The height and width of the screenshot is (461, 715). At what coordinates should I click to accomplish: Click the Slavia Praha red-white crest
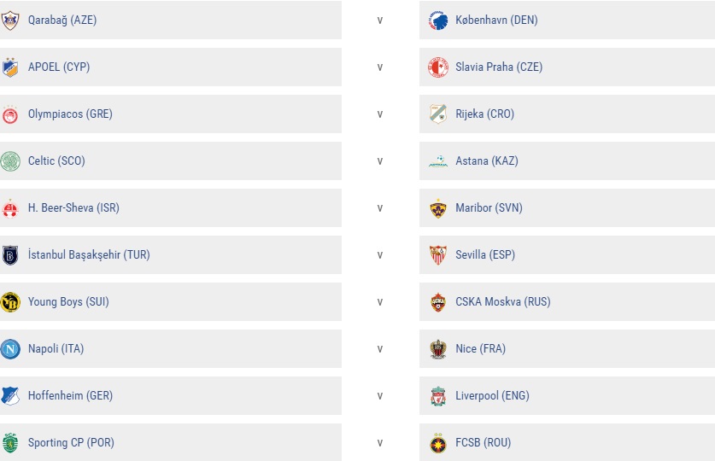tap(437, 67)
